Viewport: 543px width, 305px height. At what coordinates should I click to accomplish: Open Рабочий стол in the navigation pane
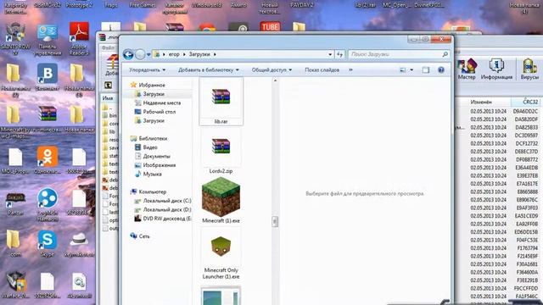point(159,112)
